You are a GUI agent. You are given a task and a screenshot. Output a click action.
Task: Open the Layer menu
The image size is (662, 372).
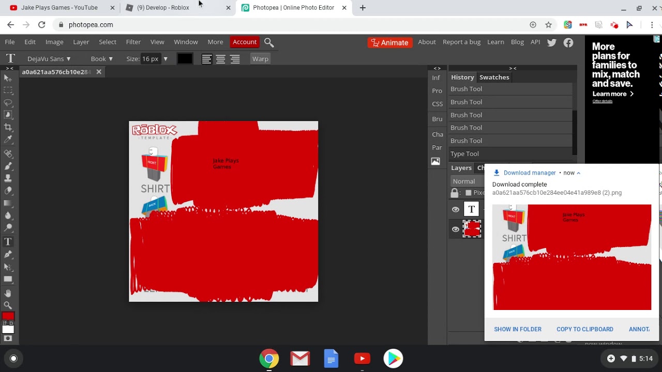(x=81, y=42)
